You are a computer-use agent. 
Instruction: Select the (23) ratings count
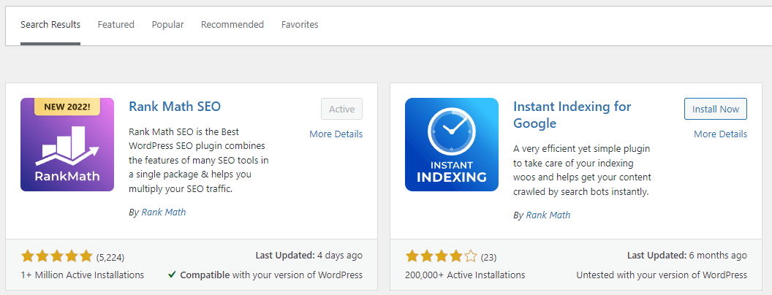coord(488,256)
